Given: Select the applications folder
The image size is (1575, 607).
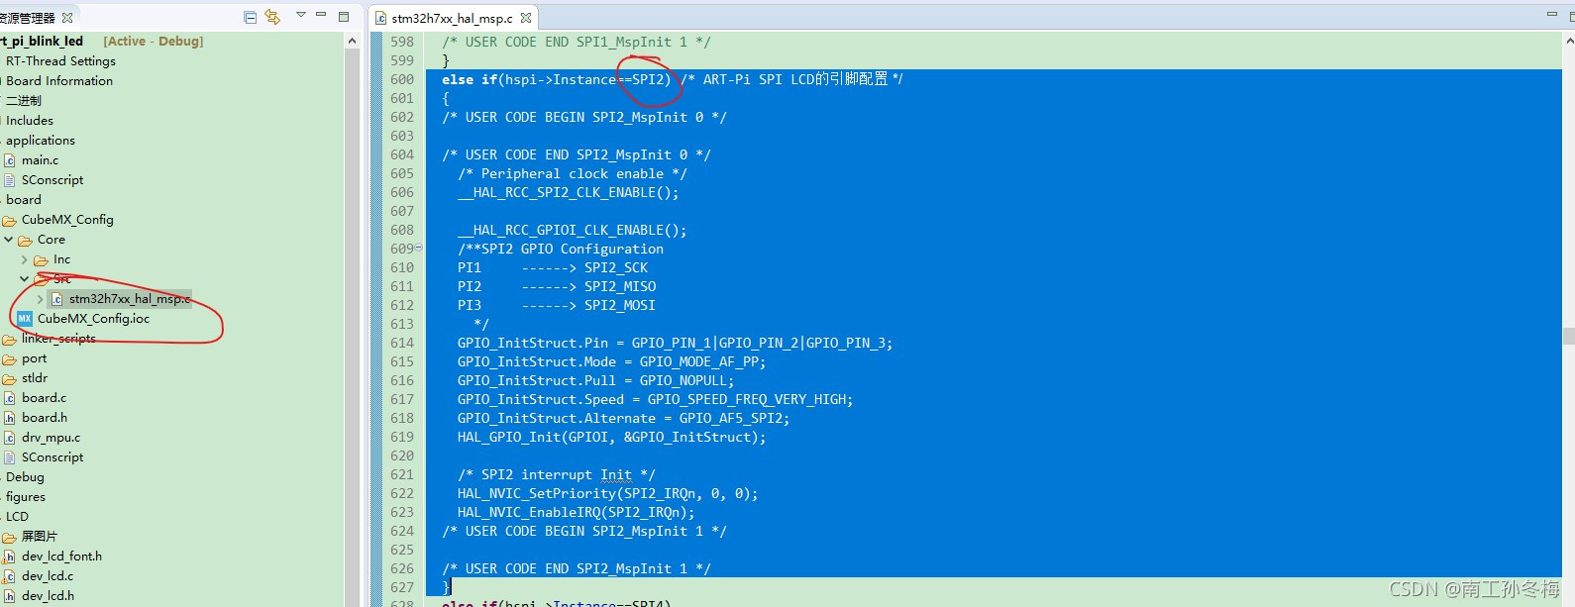Looking at the screenshot, I should coord(41,140).
